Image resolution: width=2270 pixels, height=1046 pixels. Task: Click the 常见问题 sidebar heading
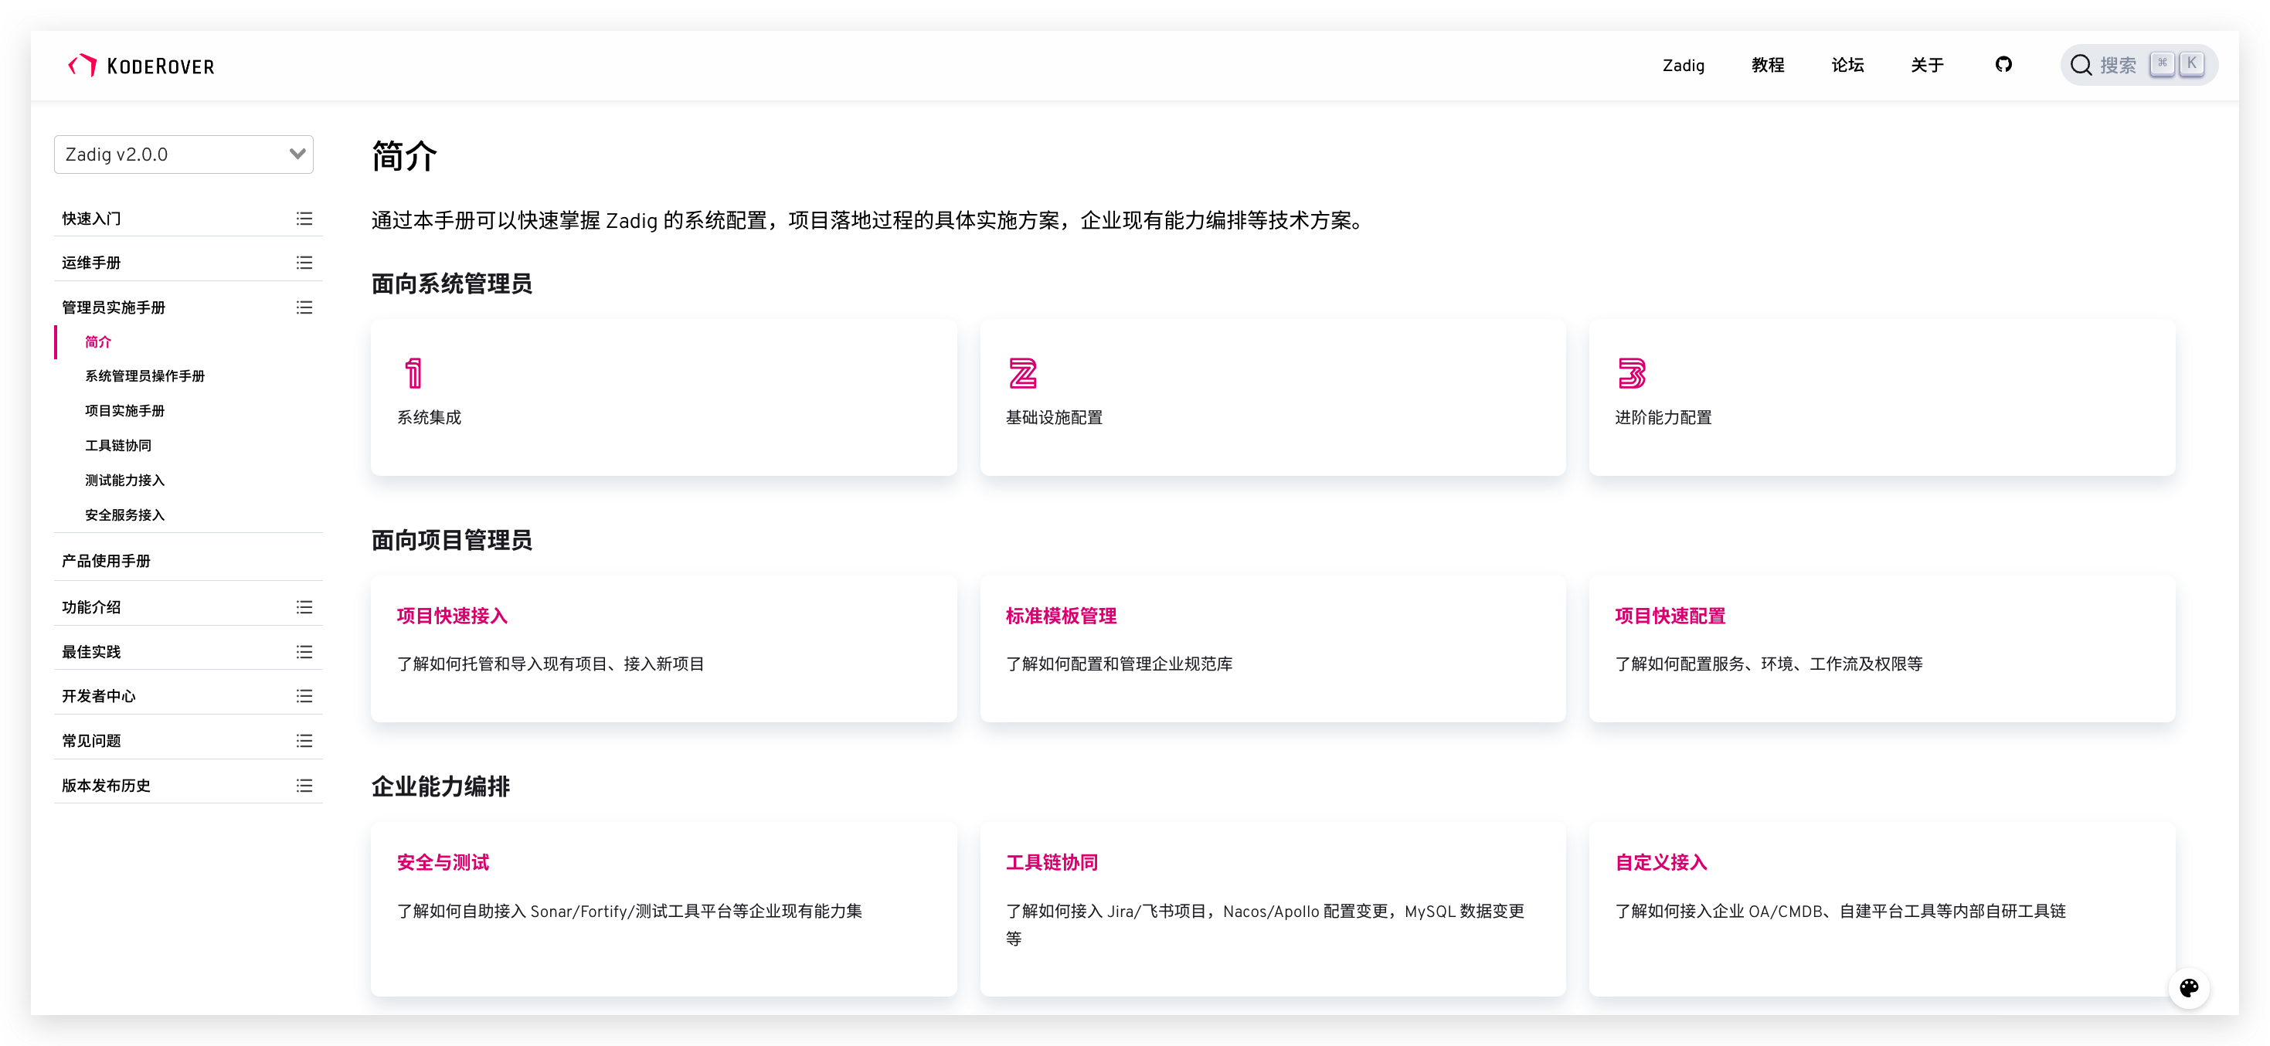90,741
